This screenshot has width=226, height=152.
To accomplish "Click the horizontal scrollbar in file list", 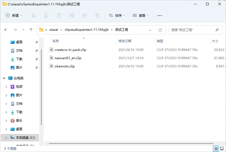I will (x=128, y=144).
